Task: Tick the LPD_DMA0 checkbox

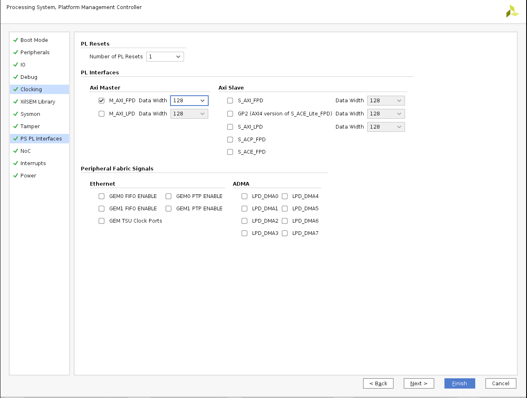Action: click(244, 196)
